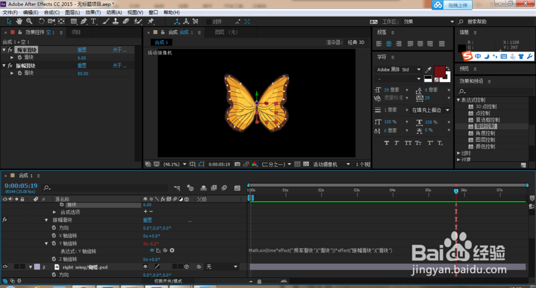This screenshot has width=536, height=288.
Task: Toggle the 对齐 snapping checkbox
Action: 208,22
